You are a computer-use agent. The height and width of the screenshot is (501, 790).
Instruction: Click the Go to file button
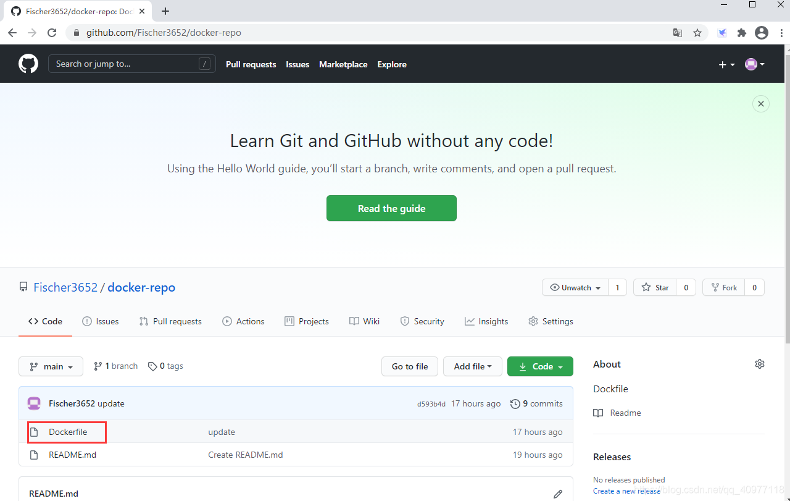click(x=410, y=366)
